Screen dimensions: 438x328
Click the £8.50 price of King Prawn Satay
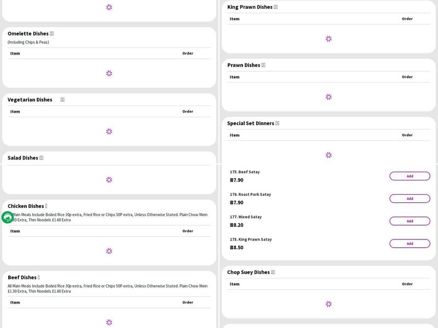pos(237,248)
